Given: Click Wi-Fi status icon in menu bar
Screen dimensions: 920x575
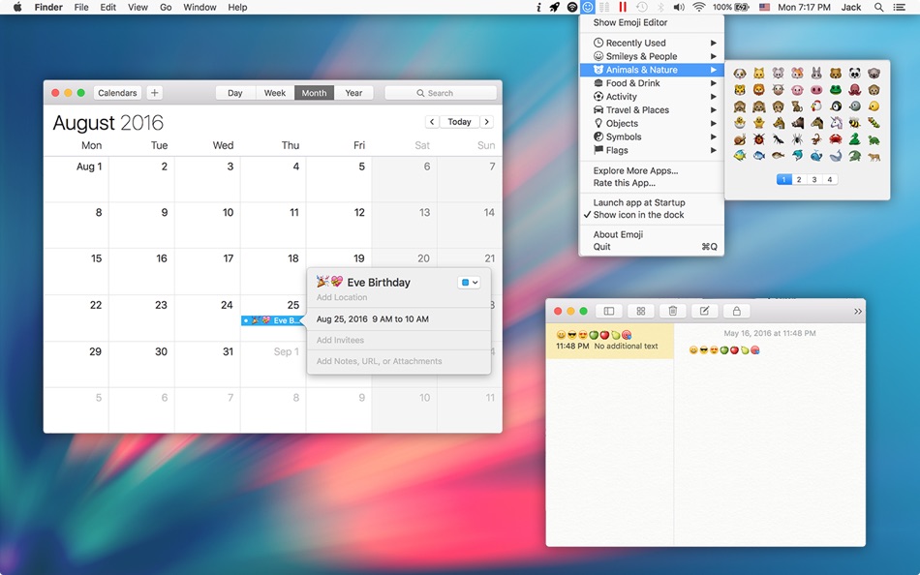Looking at the screenshot, I should click(x=699, y=7).
